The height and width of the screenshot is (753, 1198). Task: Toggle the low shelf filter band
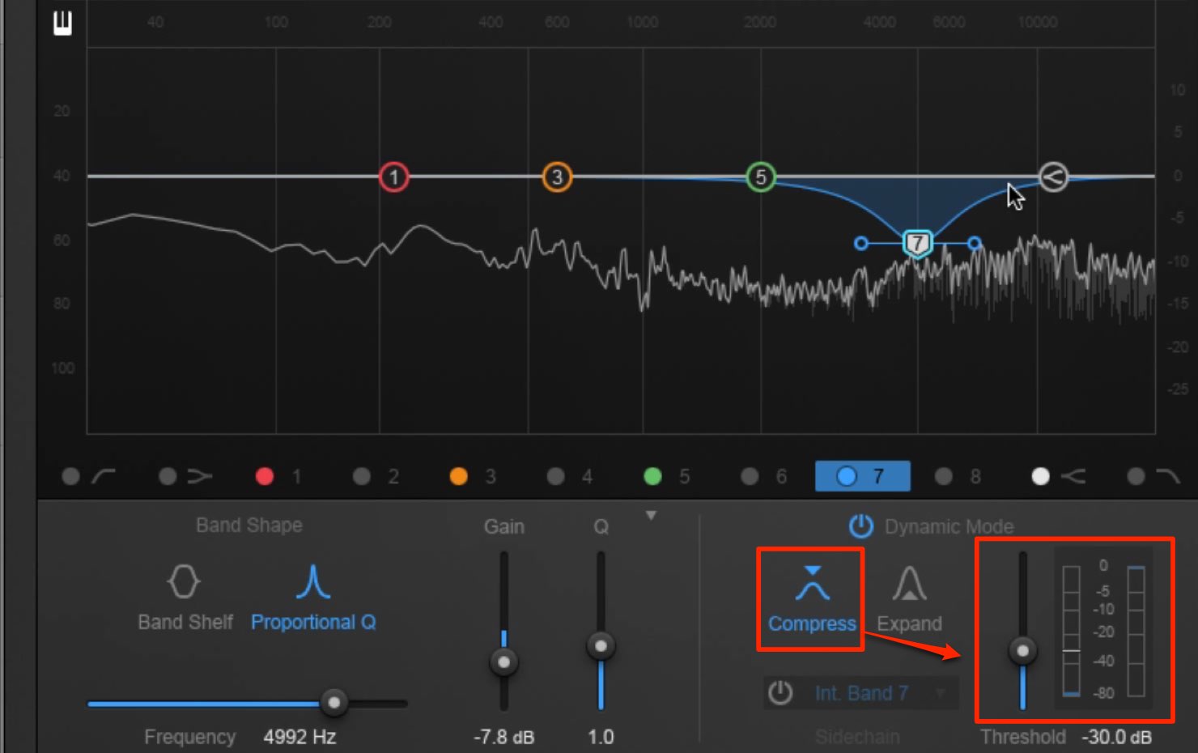click(185, 476)
